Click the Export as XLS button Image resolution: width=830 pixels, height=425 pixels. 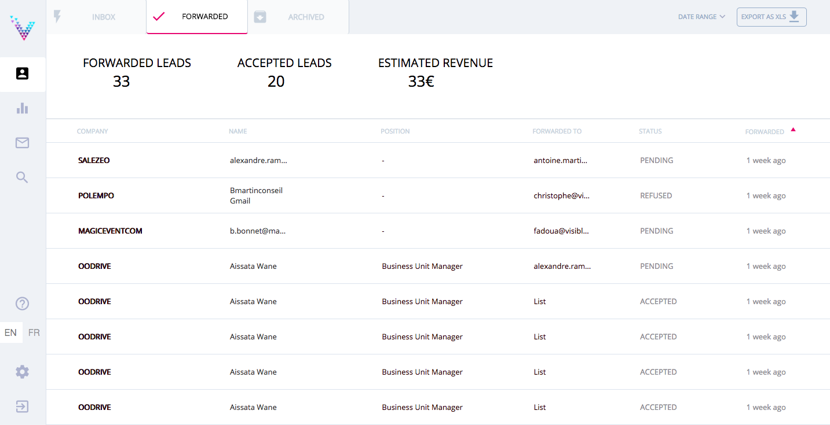771,17
